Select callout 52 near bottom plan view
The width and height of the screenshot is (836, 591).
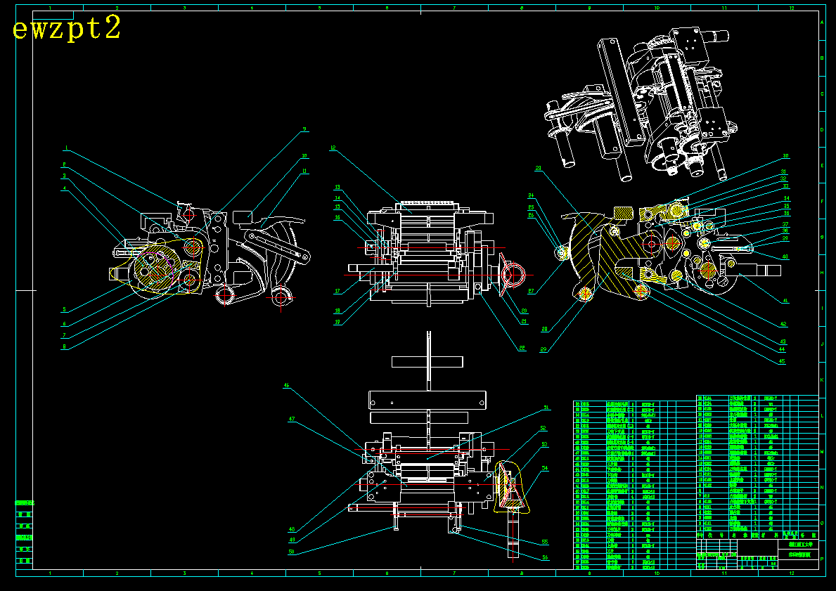pos(544,428)
